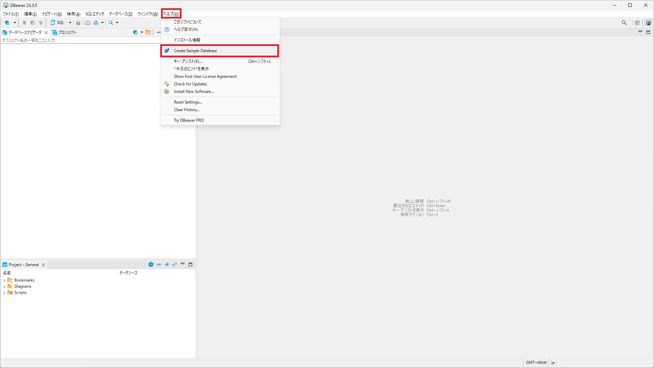
Task: Choose Check for Updates from Help menu
Action: pos(190,84)
